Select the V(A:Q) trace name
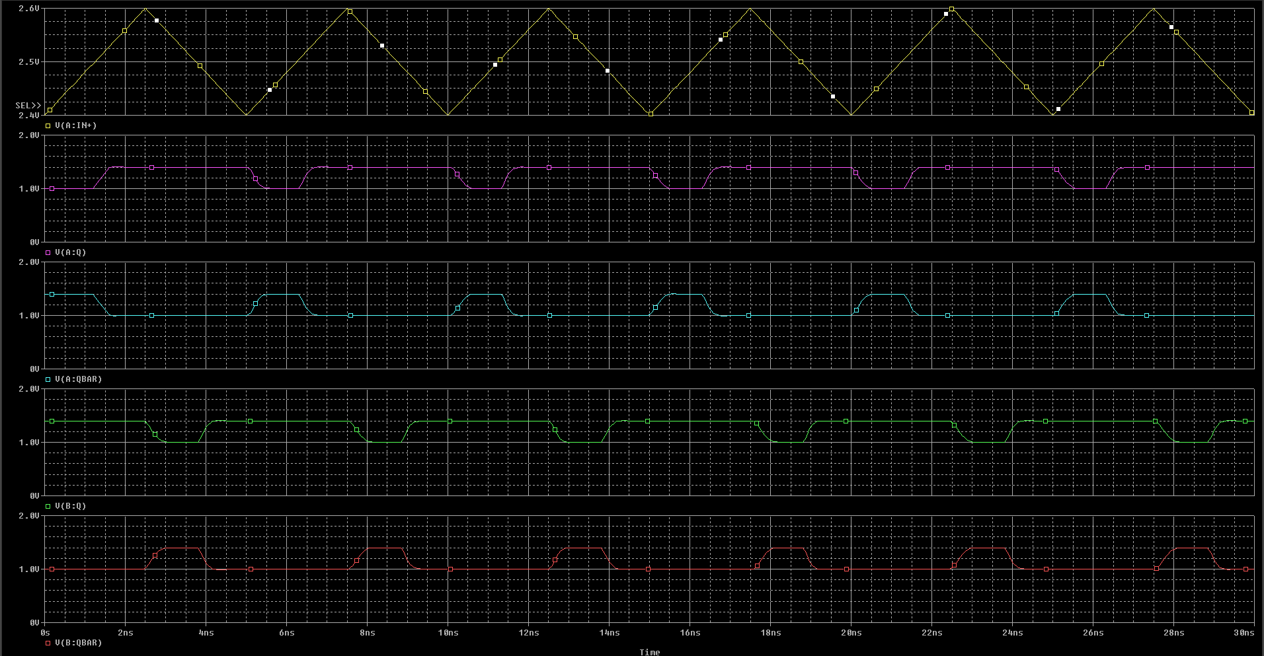1264x656 pixels. (x=71, y=252)
